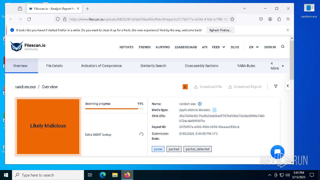Open Firefox extensions icon

[279, 19]
